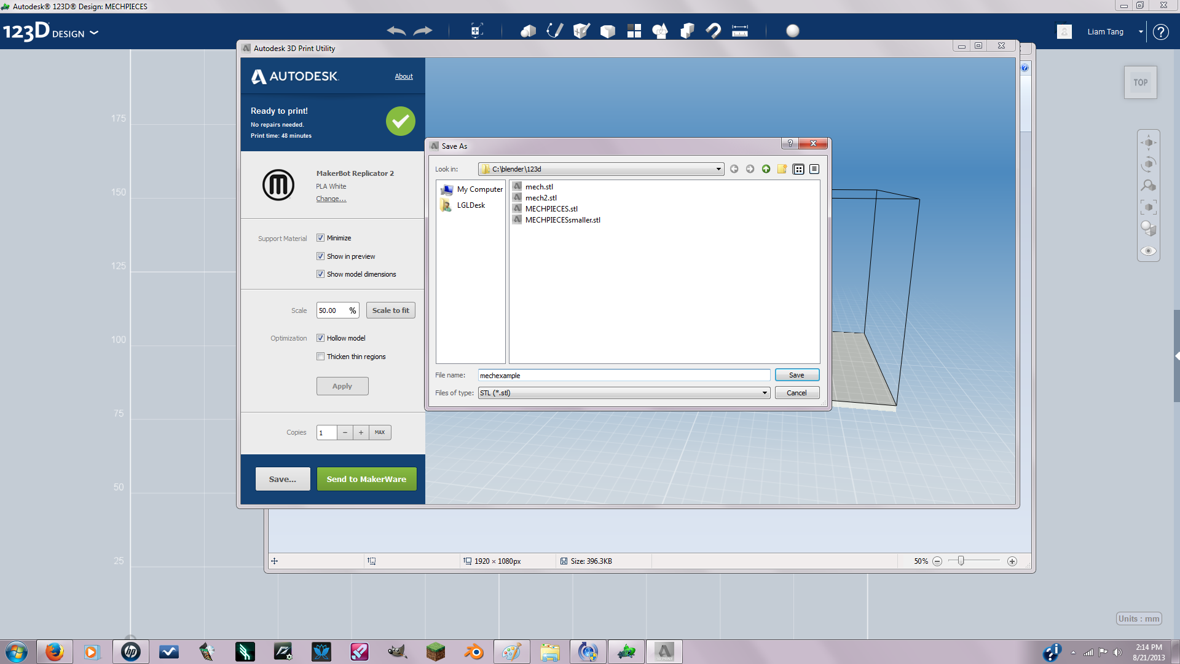Image resolution: width=1180 pixels, height=664 pixels.
Task: Toggle the Snap magnet tool
Action: (714, 31)
